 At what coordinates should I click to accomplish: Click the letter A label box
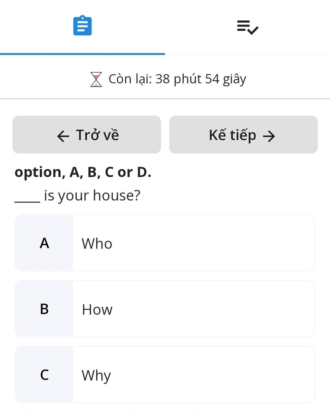[44, 243]
